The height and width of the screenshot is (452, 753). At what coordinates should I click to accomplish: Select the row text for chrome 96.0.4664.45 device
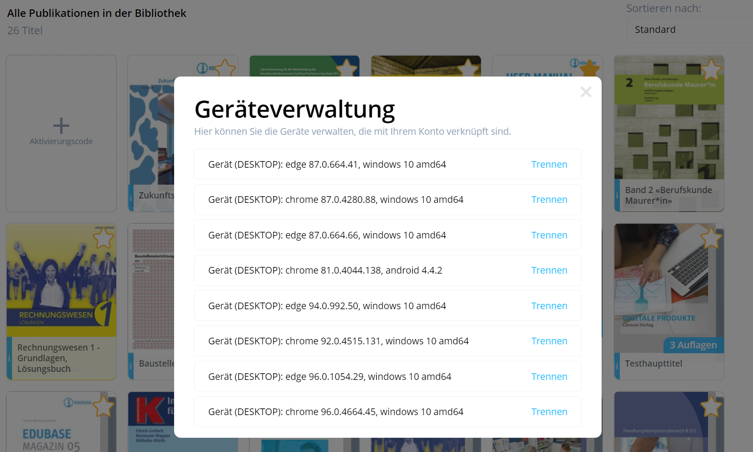click(x=336, y=412)
